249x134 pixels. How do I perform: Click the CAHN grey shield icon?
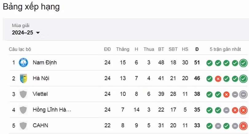[23, 125]
